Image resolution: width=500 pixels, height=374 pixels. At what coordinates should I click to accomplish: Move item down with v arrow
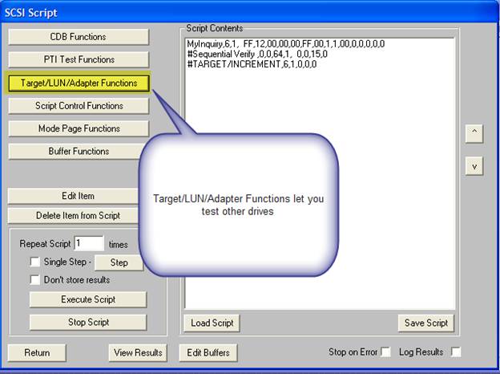click(x=474, y=166)
